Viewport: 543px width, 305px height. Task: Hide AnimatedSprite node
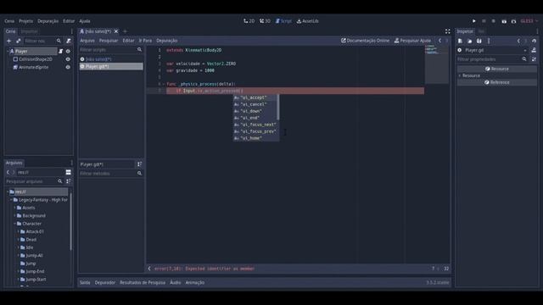68,67
